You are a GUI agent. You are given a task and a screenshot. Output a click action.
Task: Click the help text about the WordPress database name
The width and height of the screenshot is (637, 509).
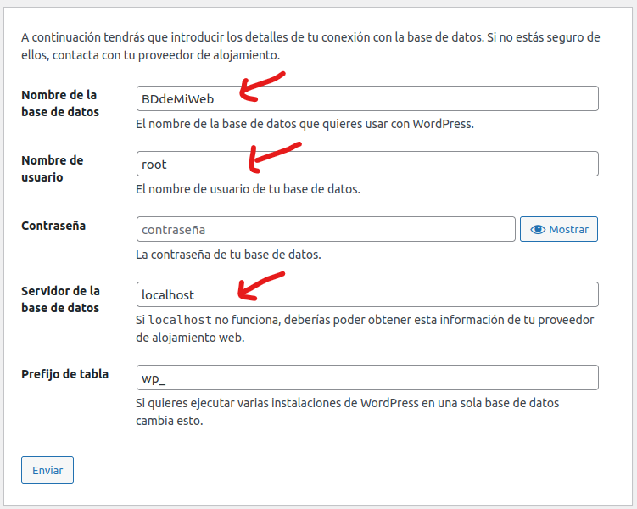pyautogui.click(x=305, y=124)
